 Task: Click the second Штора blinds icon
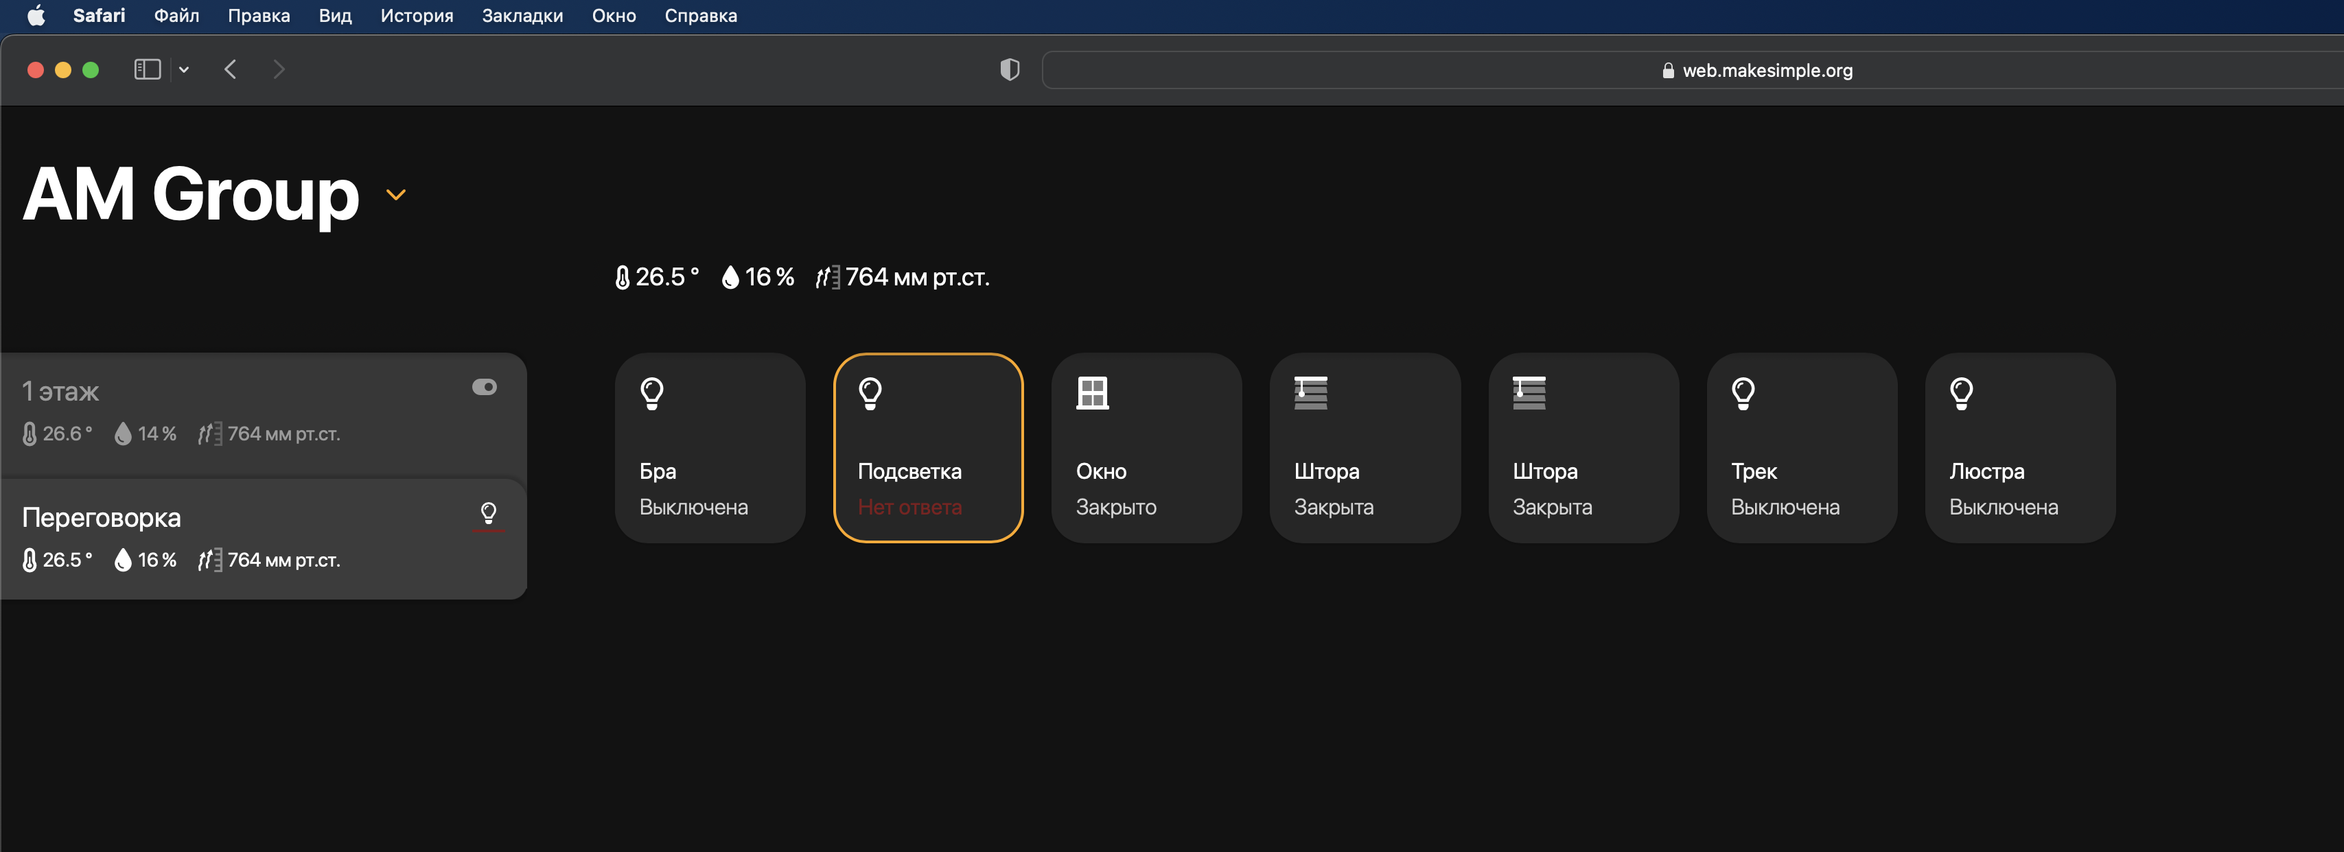coord(1529,393)
